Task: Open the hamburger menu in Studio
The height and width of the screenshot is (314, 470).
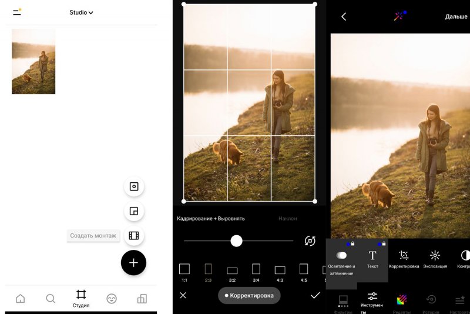Action: pos(17,12)
